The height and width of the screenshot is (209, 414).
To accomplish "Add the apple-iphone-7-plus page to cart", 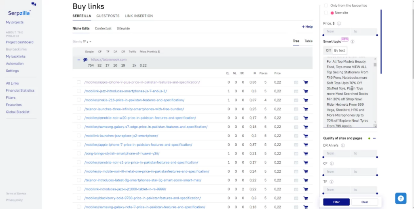I will pos(306,82).
